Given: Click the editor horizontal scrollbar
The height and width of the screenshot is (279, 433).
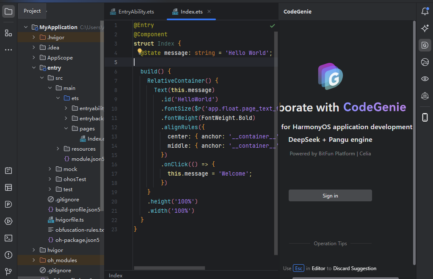Looking at the screenshot, I should [x=169, y=268].
